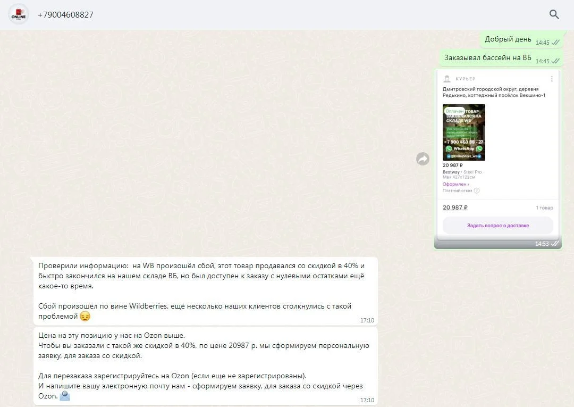Select the 'Заказывал бассейн на ВБ' message
This screenshot has width=574, height=407.
point(501,58)
